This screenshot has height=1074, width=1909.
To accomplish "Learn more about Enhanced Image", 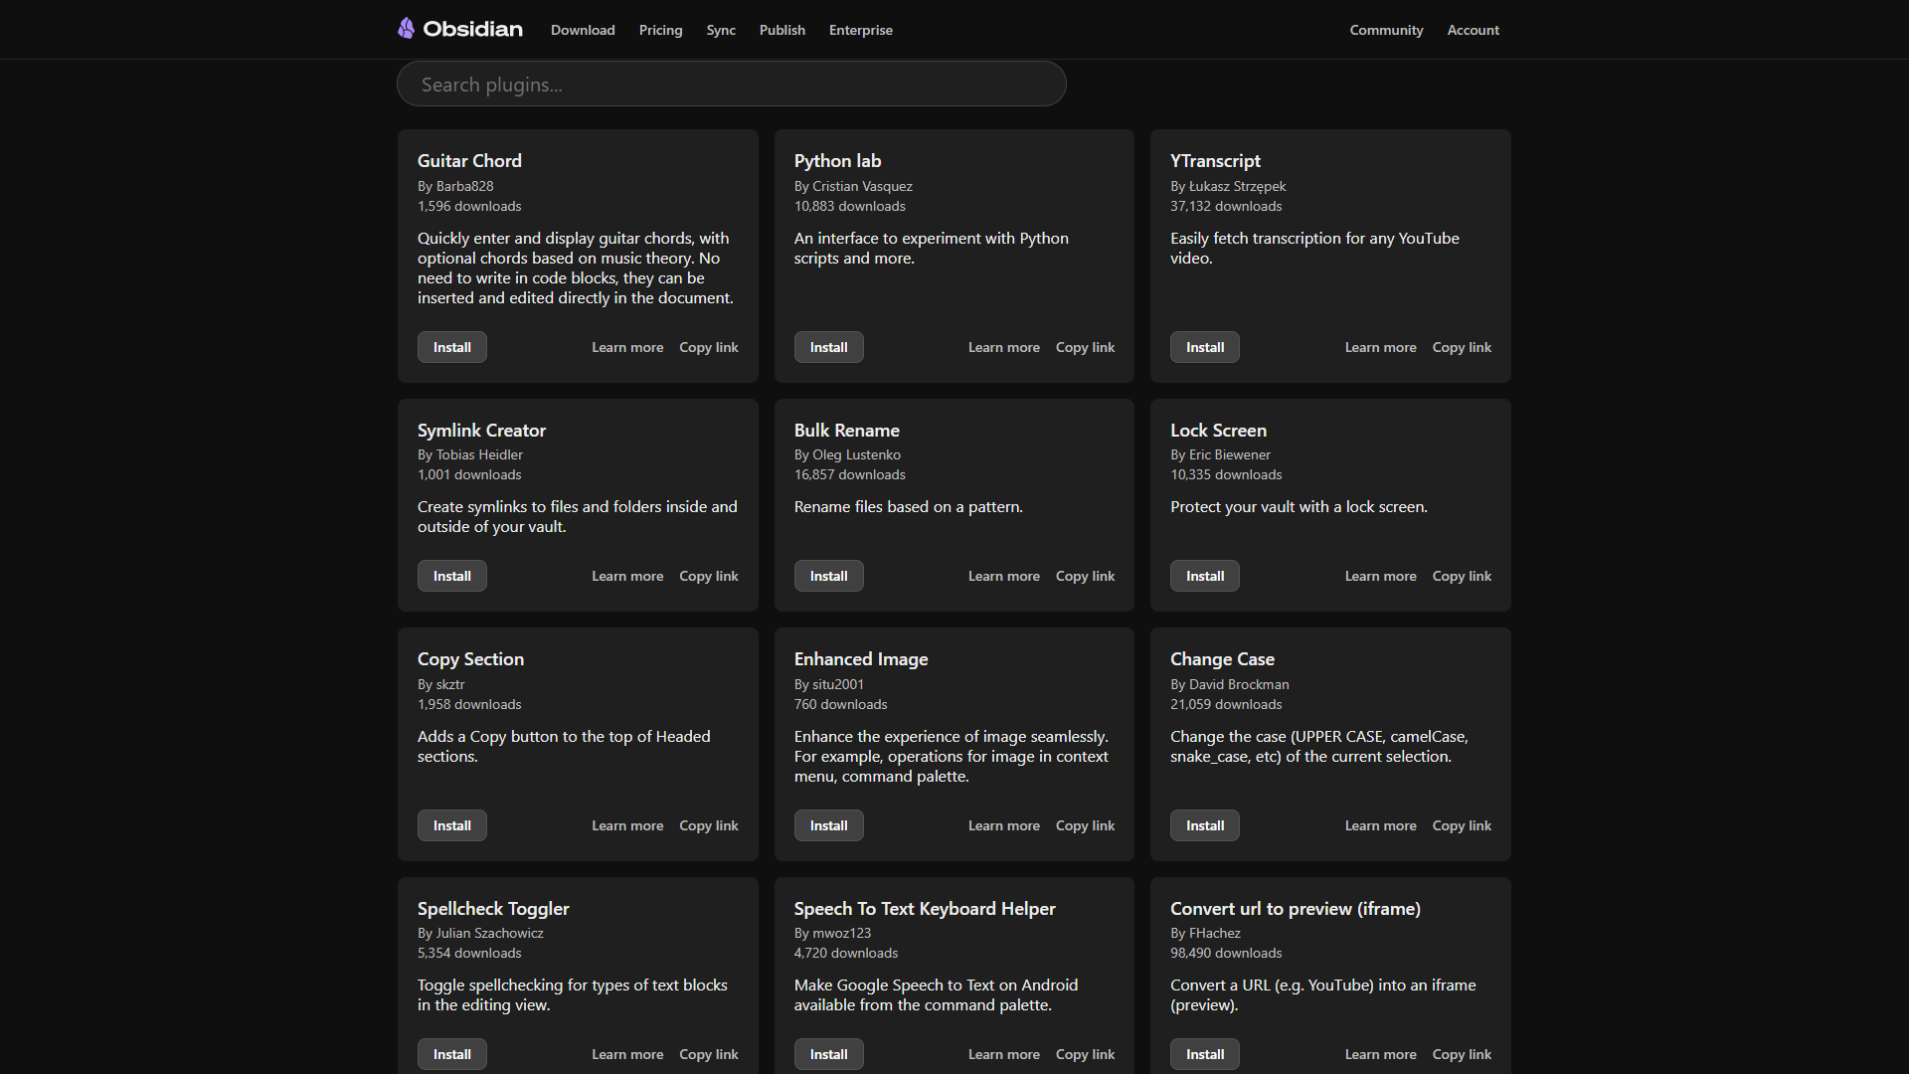I will (1004, 825).
